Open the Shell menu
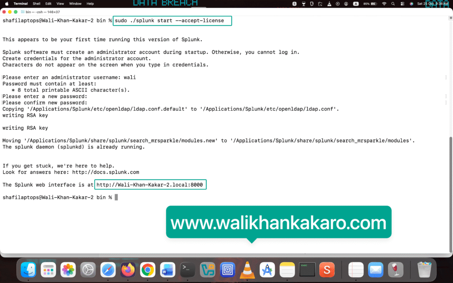Screen dimensions: 453x283 pyautogui.click(x=36, y=4)
